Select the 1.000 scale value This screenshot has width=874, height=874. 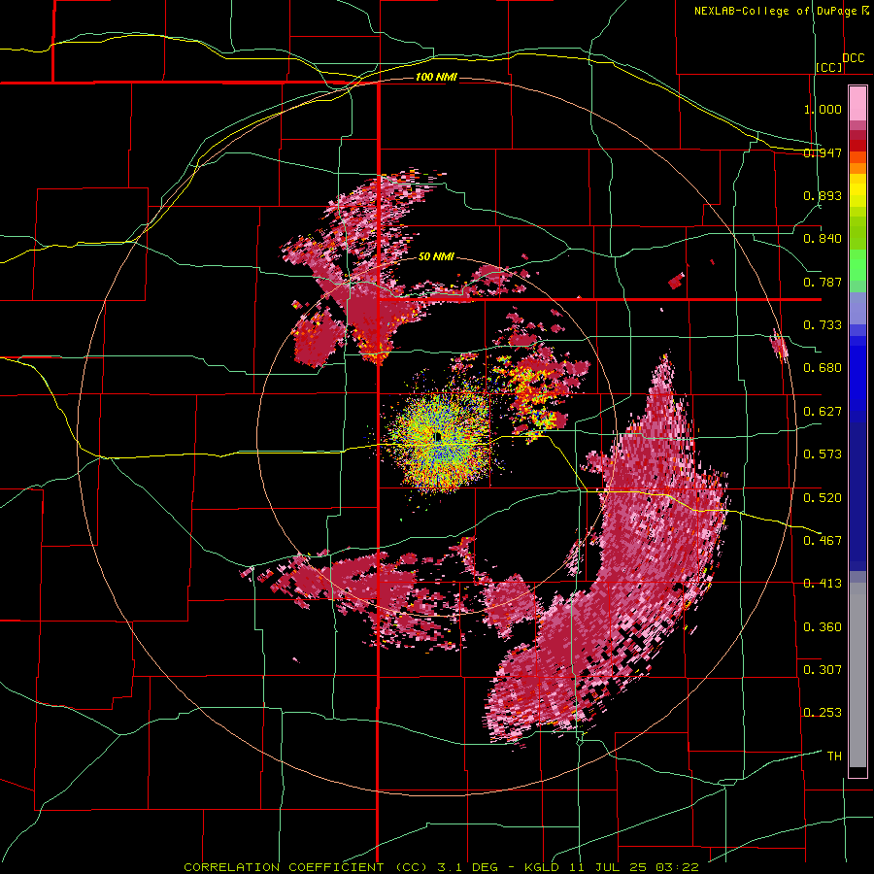(823, 109)
